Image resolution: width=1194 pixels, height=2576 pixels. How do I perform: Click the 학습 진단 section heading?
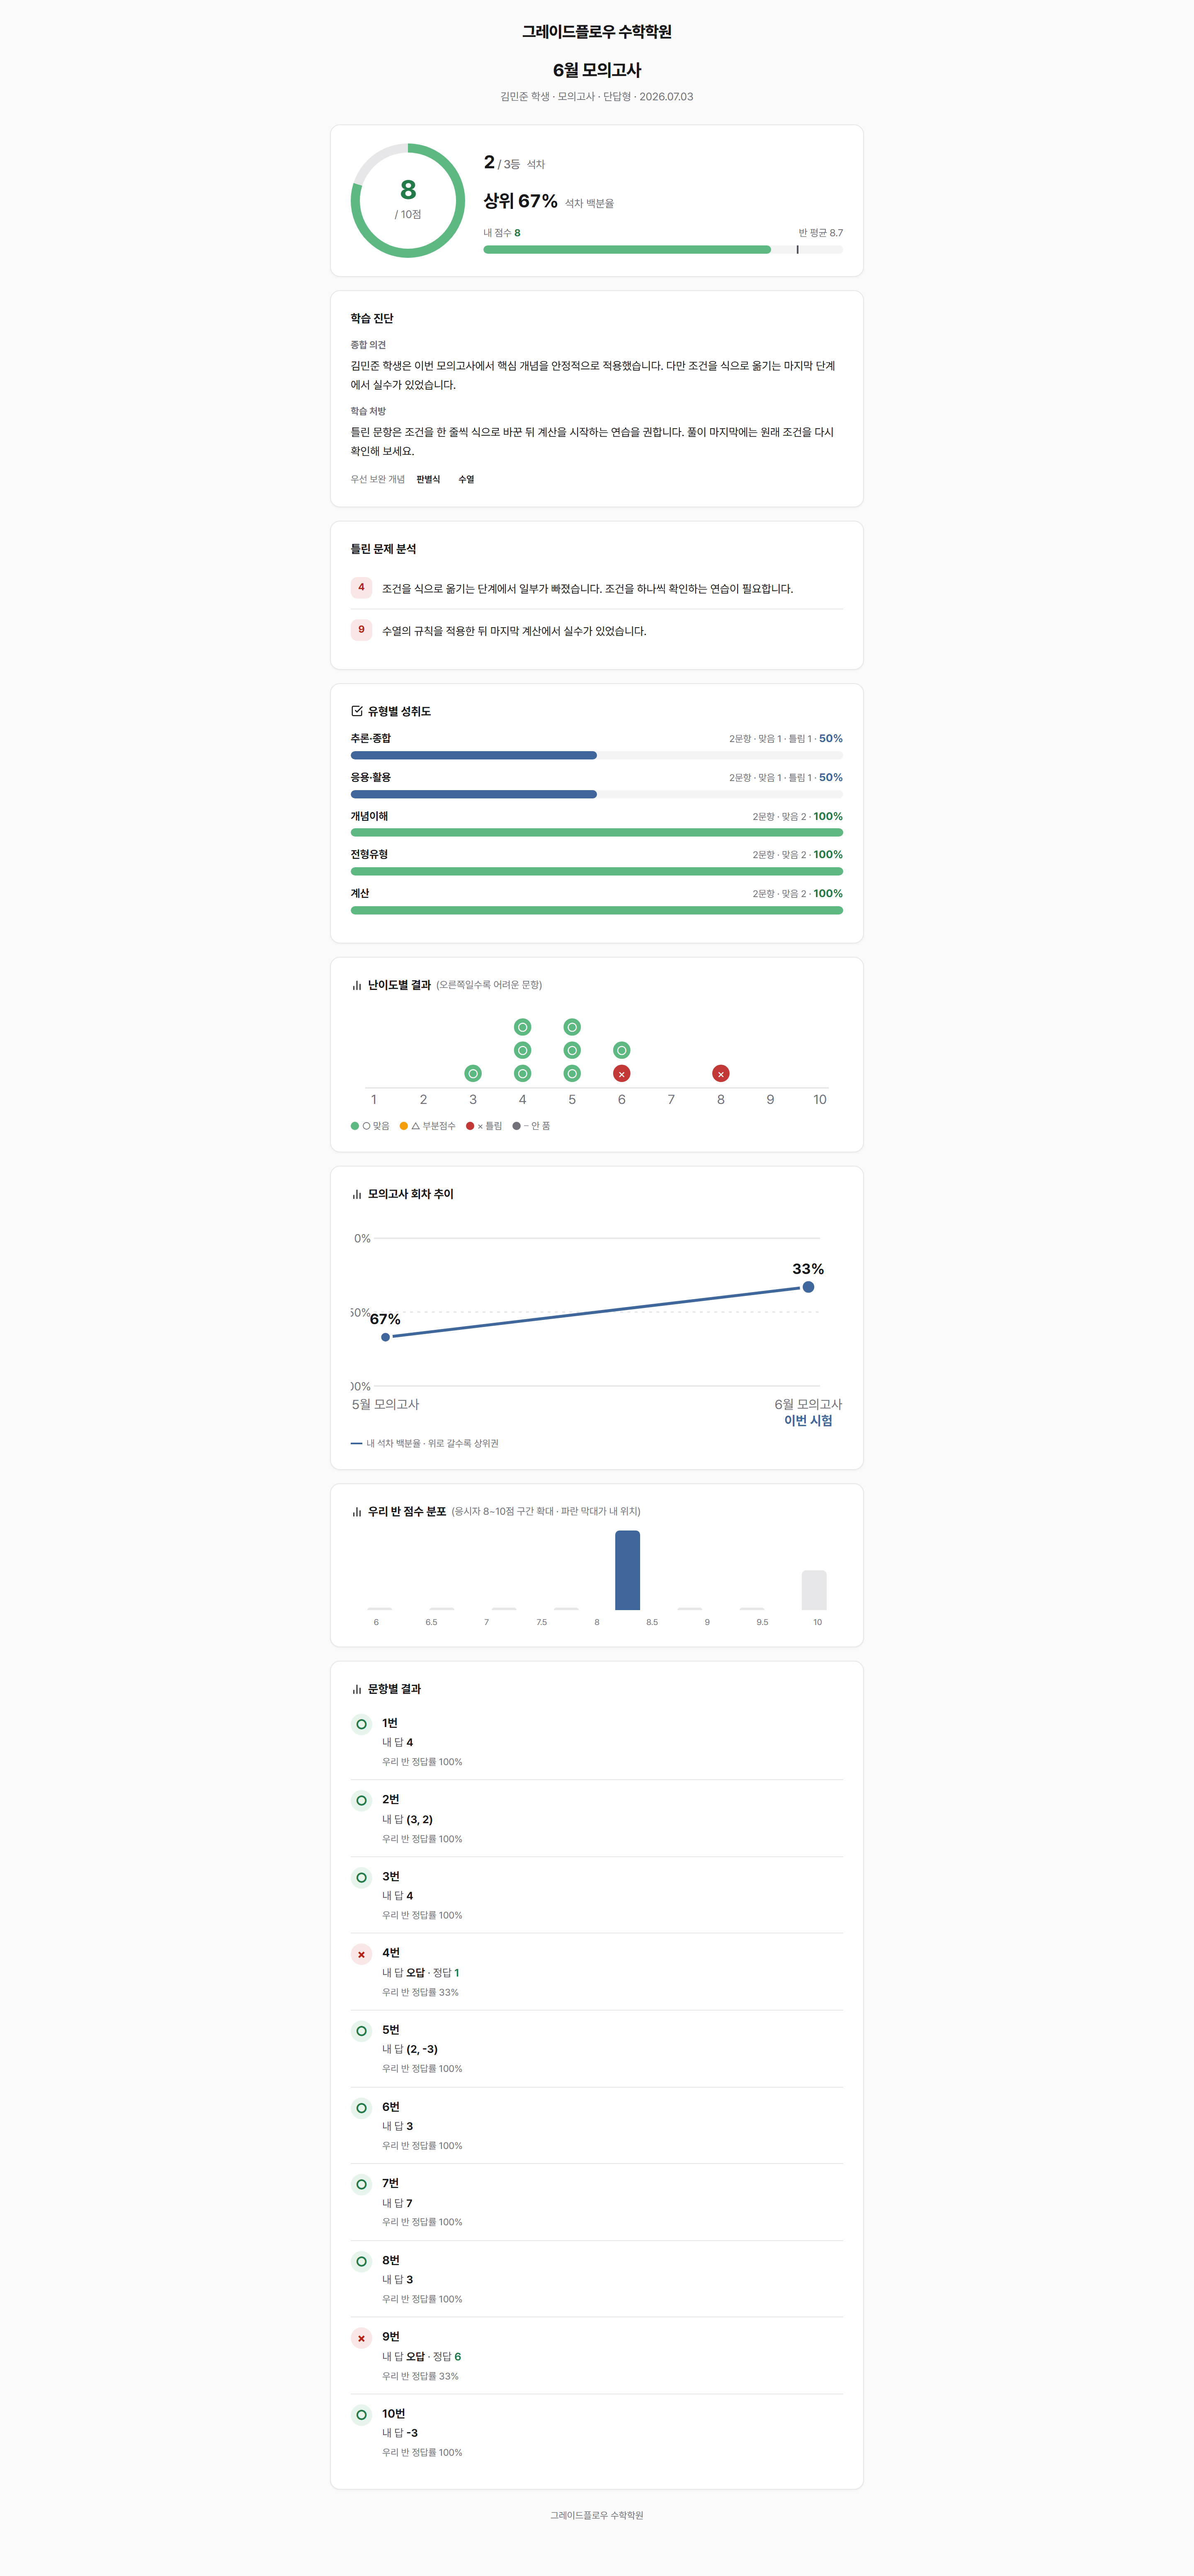click(x=372, y=318)
